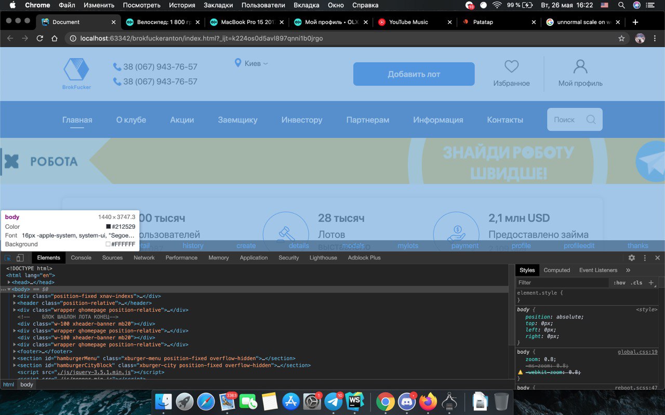Open the Мой профиль person icon

580,66
